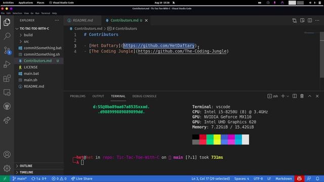Open the Places menu in top bar

(40, 3)
